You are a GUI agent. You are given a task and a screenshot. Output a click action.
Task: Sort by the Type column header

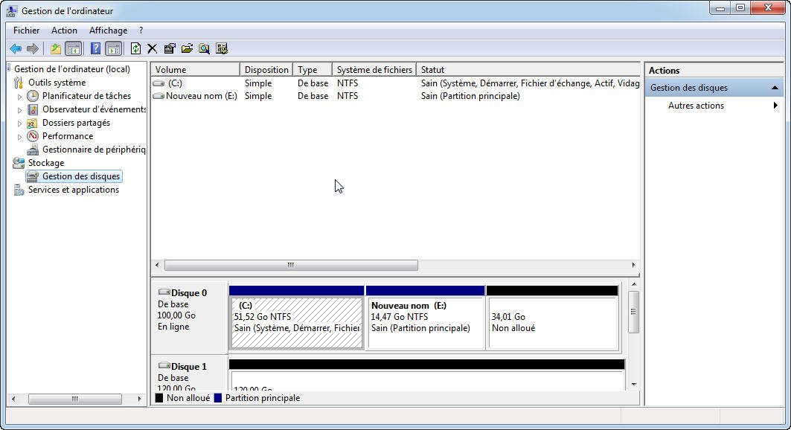313,70
